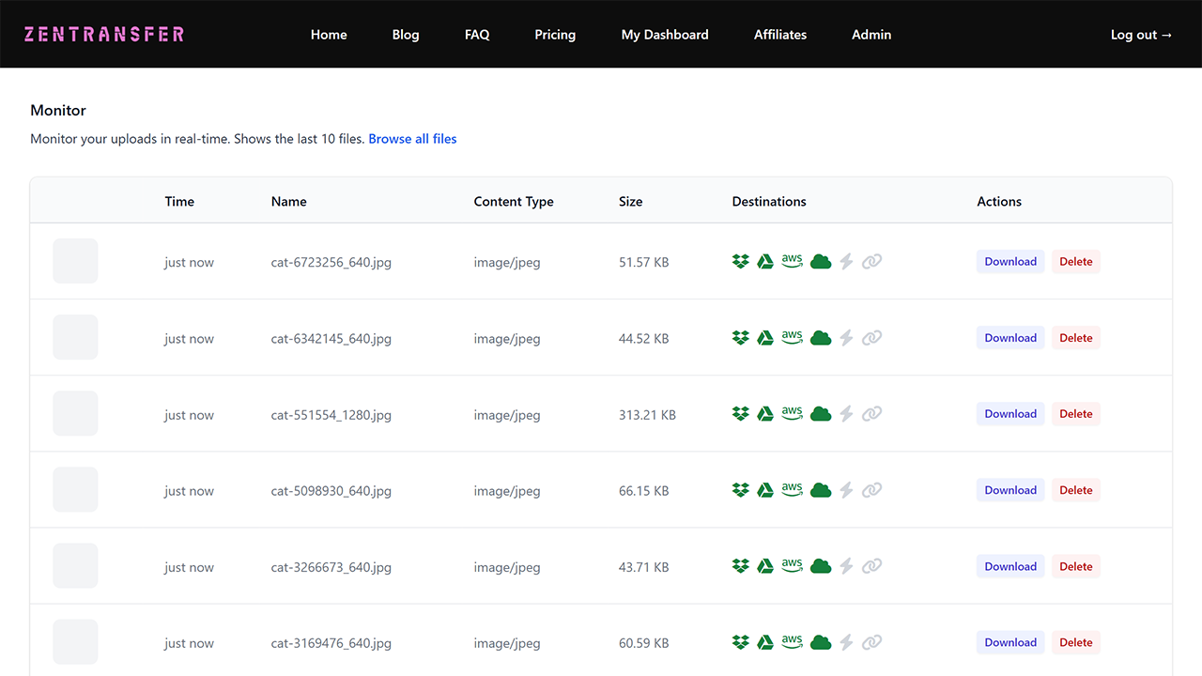Viewport: 1202px width, 676px height.
Task: Download the cat-6723256_640.jpg file
Action: pos(1010,262)
